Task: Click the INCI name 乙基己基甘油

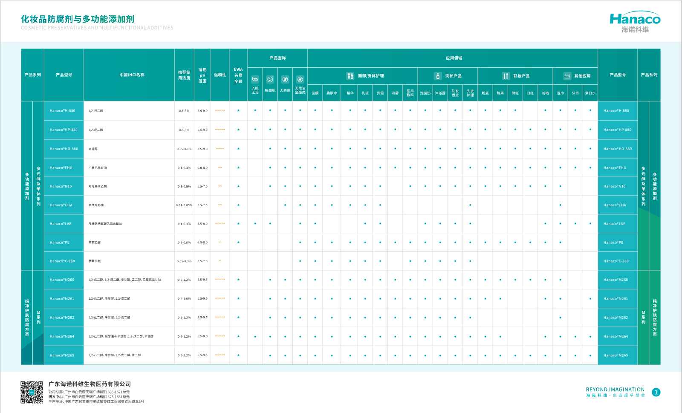Action: tap(98, 168)
